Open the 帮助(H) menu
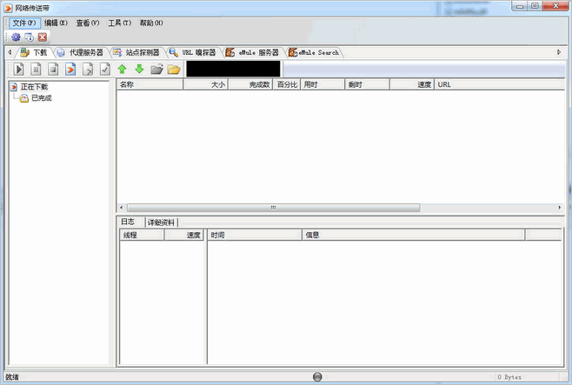Viewport: 572px width, 385px height. click(x=151, y=23)
